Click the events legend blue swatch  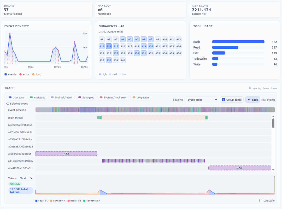[x=5, y=74]
